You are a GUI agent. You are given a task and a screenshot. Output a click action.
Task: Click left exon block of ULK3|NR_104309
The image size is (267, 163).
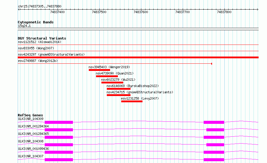tap(59, 122)
